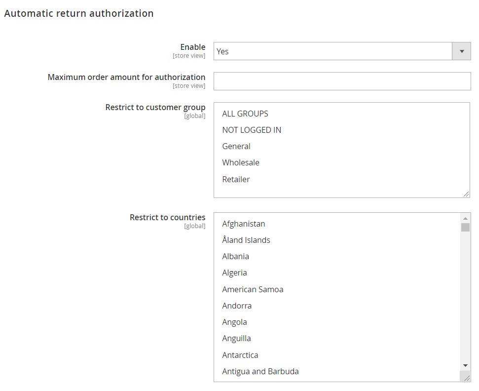Open the Enable dropdown arrow
479x391 pixels.
coord(461,51)
